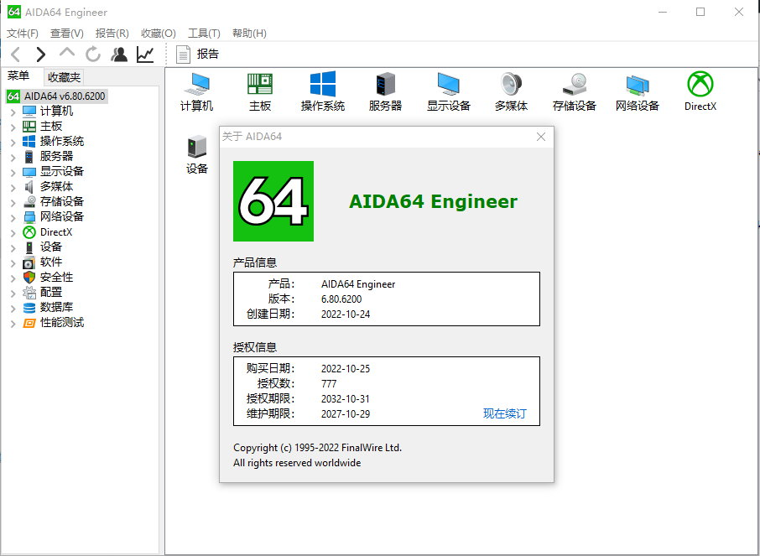Open the 显示设备 monitor icon in main pane
The image size is (760, 556).
click(448, 92)
